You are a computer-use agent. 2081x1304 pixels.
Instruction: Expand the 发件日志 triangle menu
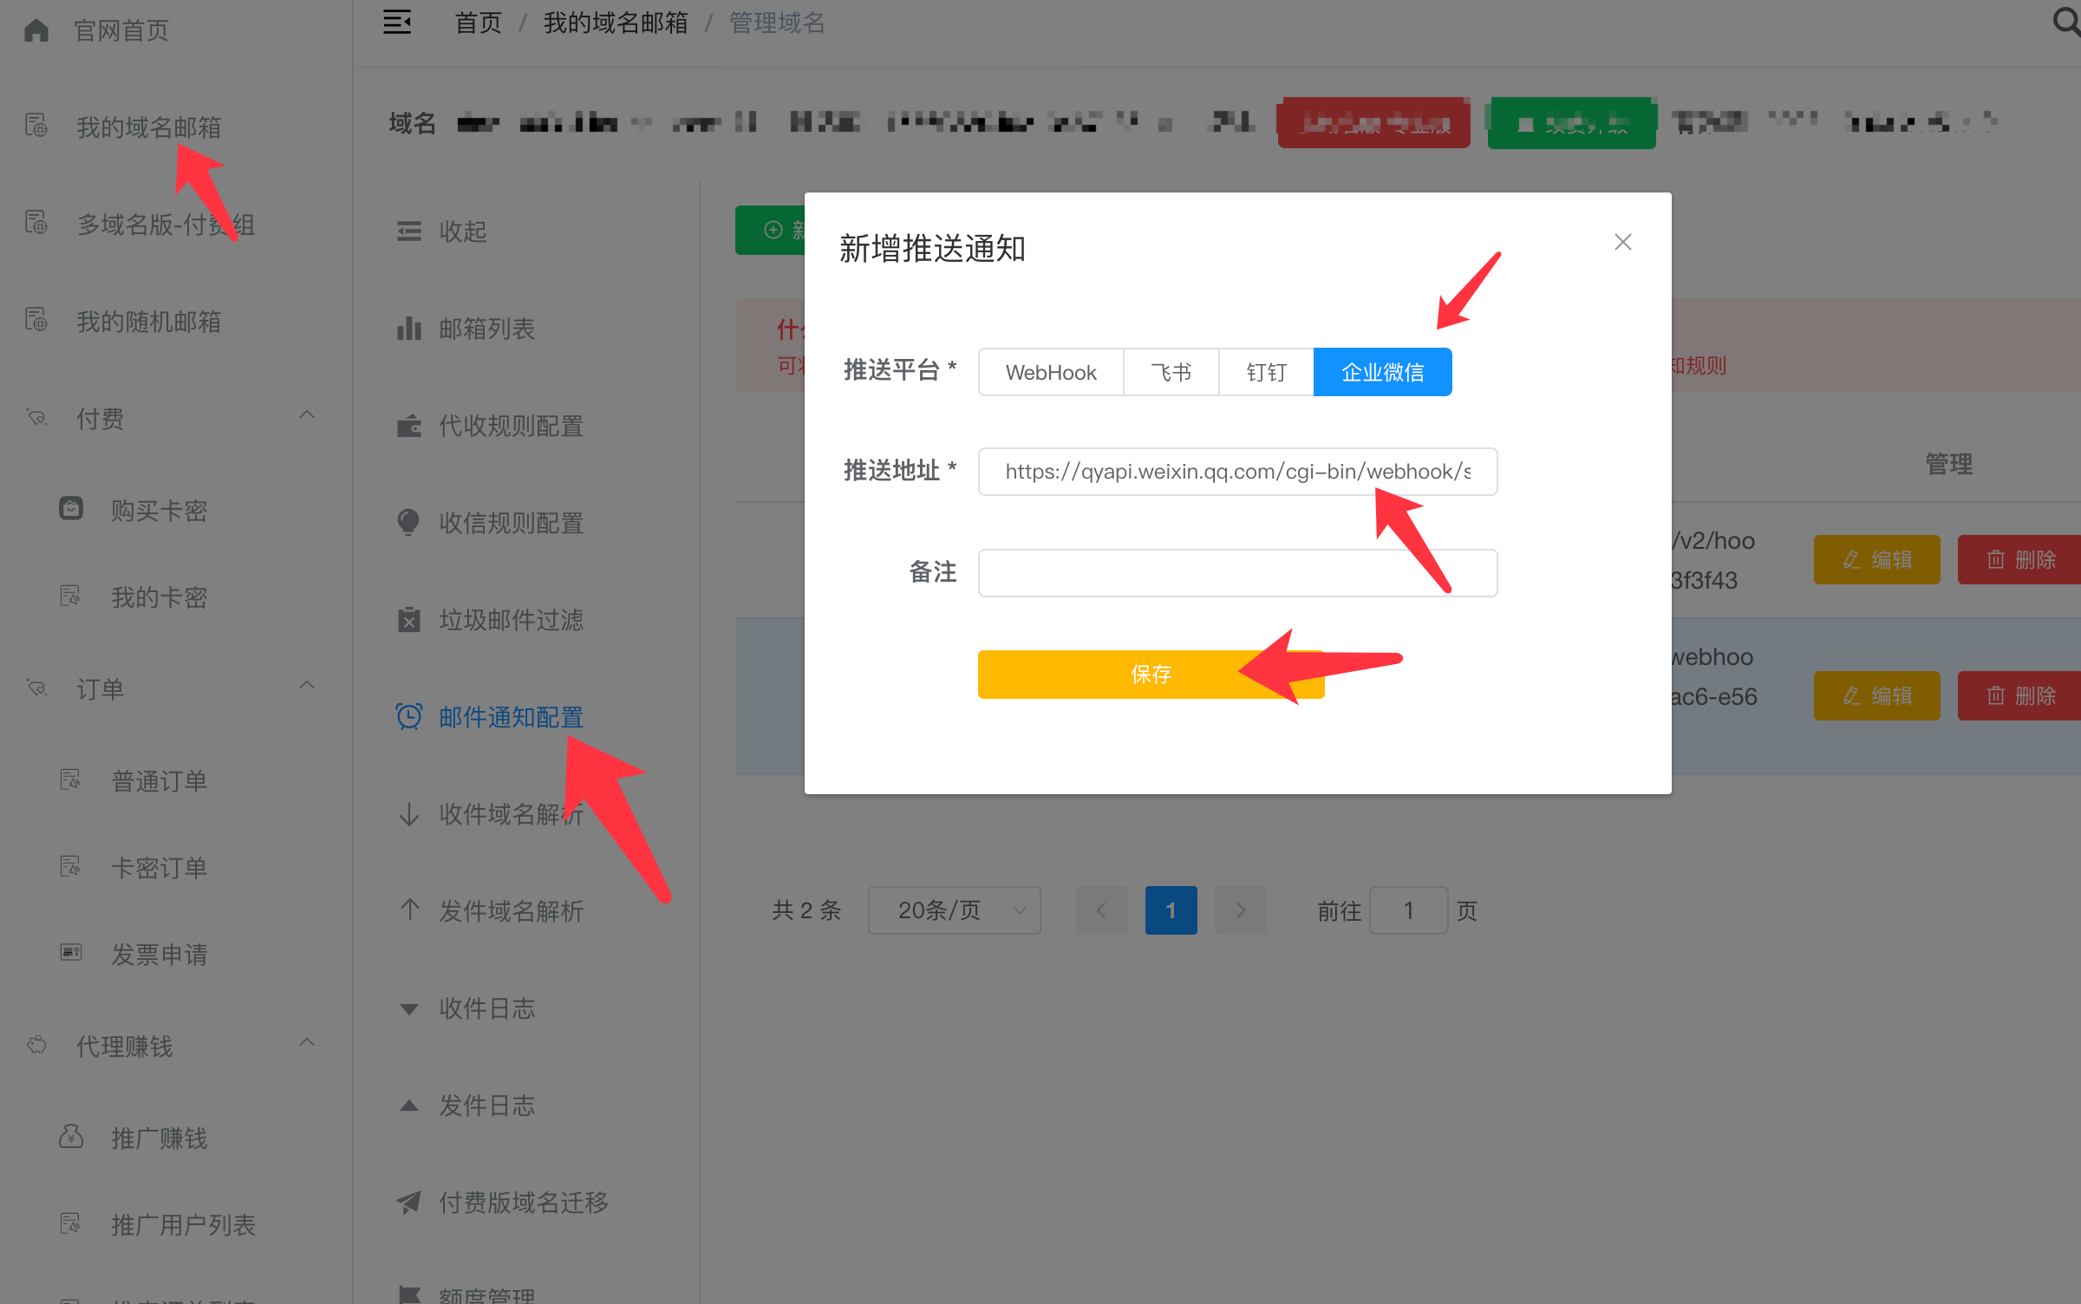(409, 1105)
